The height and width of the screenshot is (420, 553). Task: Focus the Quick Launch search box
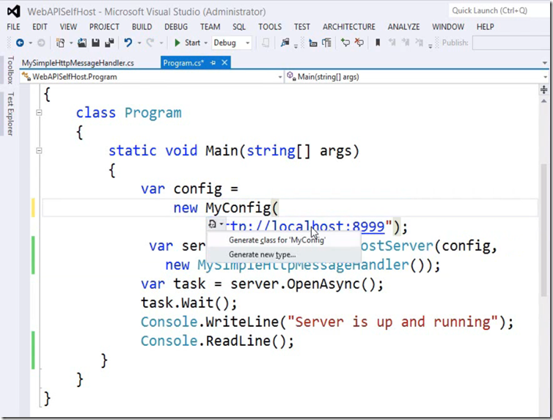click(500, 10)
